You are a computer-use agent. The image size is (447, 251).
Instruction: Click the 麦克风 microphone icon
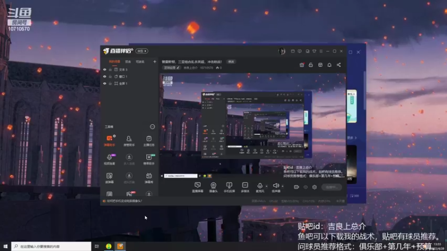coord(260,186)
